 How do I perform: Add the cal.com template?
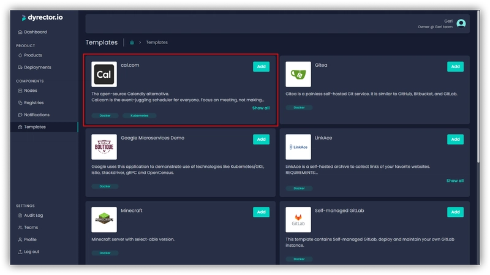pyautogui.click(x=262, y=67)
